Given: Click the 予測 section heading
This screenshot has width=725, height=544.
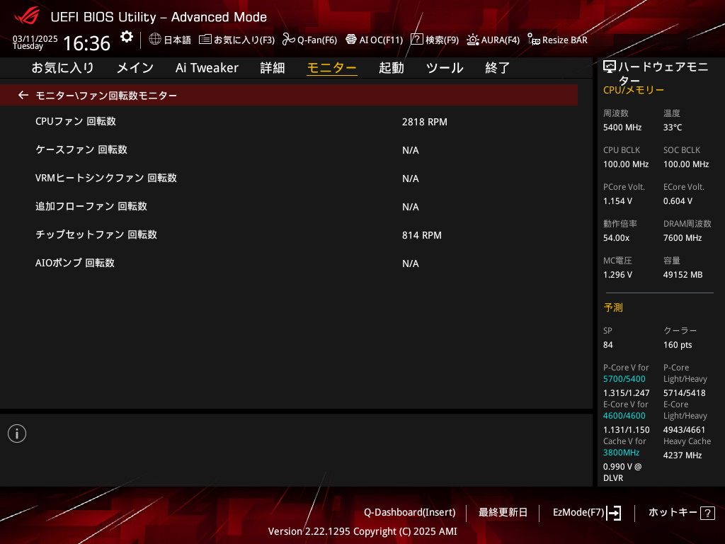Looking at the screenshot, I should [613, 307].
